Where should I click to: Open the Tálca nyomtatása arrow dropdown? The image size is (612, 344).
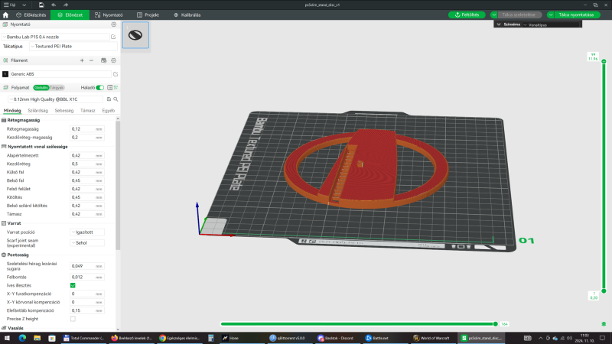[x=551, y=15]
